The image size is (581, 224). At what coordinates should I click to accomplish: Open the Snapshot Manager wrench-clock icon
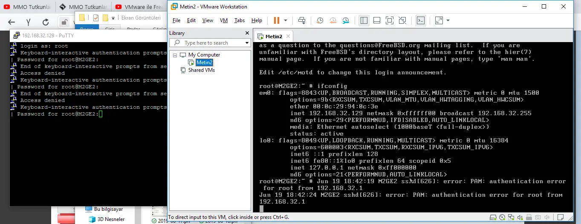[346, 20]
